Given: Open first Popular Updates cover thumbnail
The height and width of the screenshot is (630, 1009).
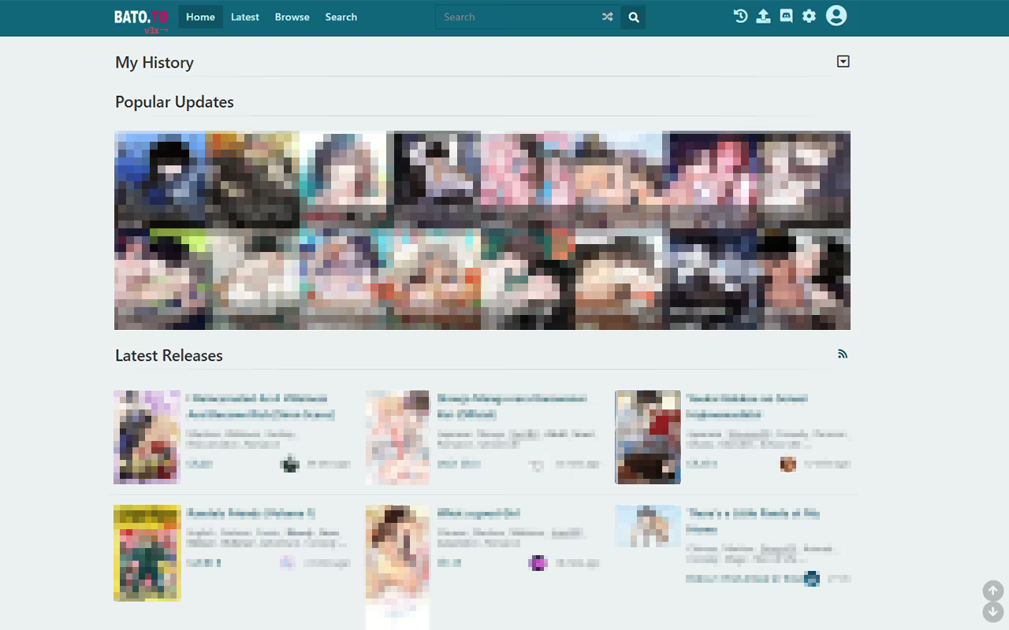Looking at the screenshot, I should point(160,180).
